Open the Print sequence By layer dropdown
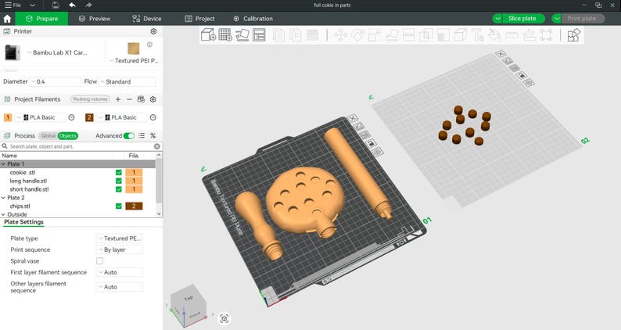The width and height of the screenshot is (621, 330). pos(119,249)
